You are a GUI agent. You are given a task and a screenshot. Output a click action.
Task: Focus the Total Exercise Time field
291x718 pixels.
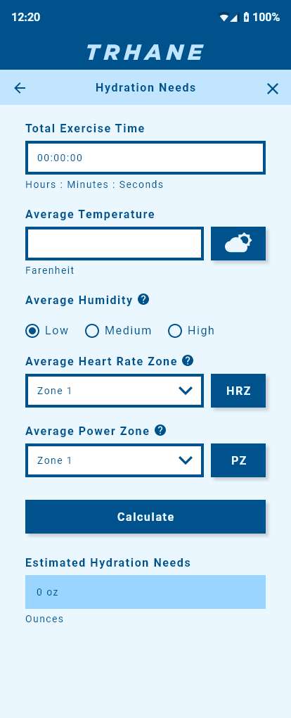(145, 158)
